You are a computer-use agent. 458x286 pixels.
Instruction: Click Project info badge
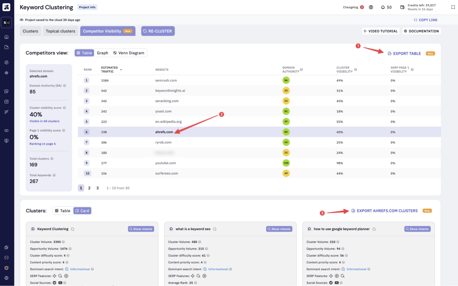pyautogui.click(x=87, y=7)
